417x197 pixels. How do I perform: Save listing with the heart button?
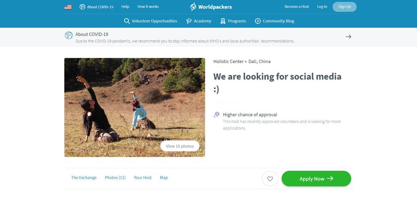pos(270,178)
